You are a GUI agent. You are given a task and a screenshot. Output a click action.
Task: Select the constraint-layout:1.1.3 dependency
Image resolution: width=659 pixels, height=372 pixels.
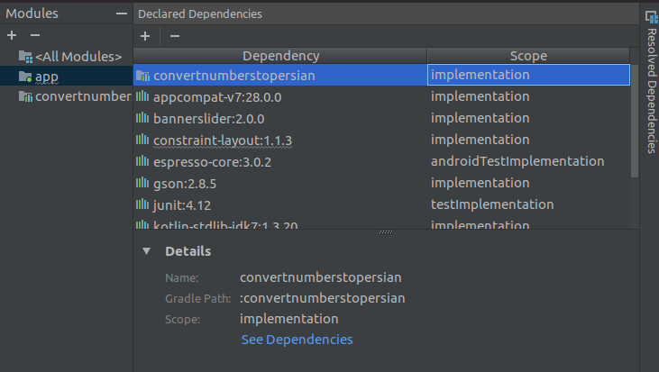coord(223,141)
